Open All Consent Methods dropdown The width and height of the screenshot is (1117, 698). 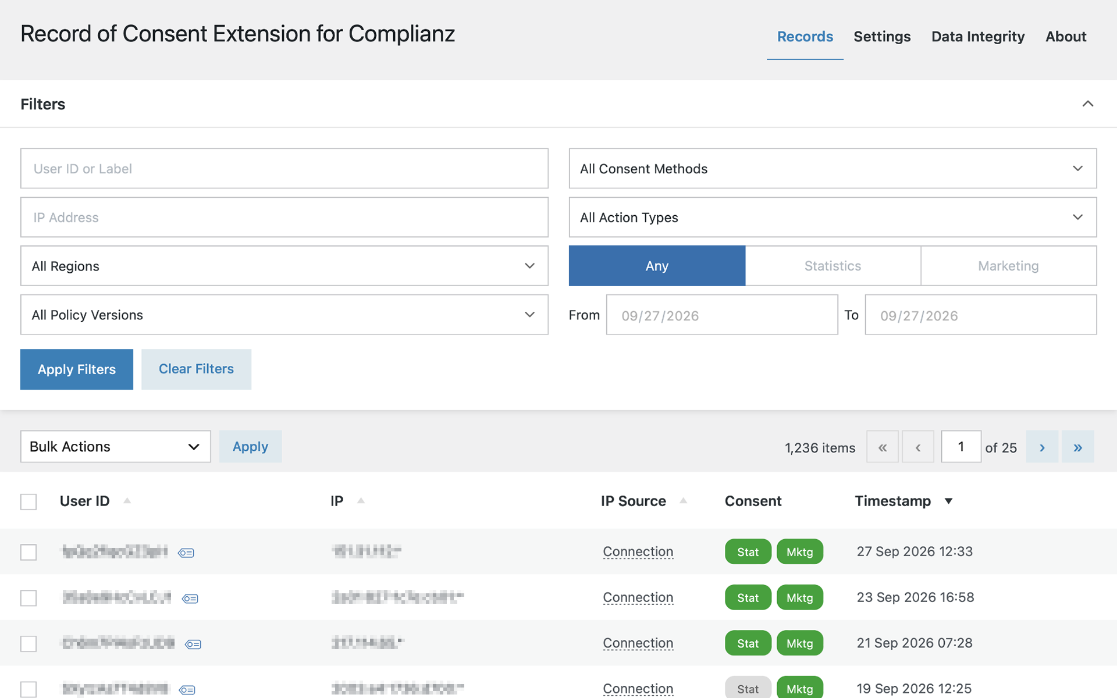(x=833, y=168)
